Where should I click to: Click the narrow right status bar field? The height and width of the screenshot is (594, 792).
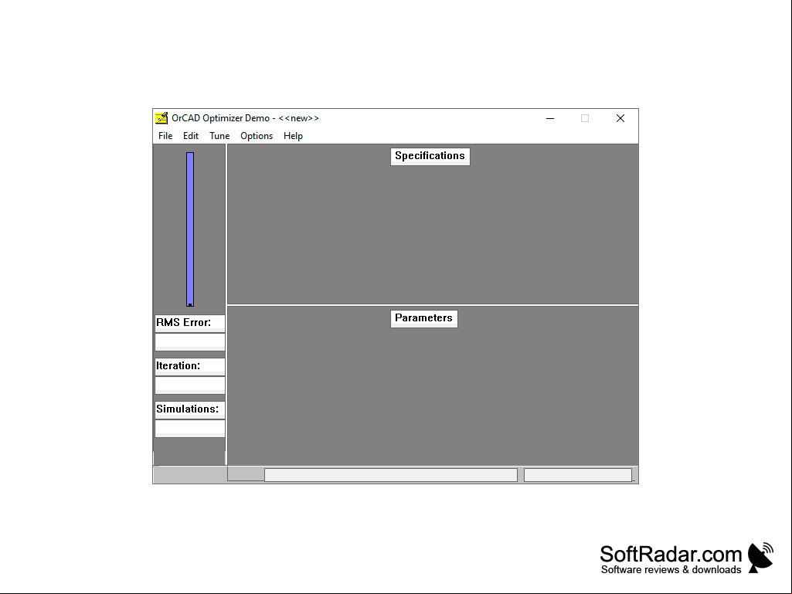click(x=578, y=475)
